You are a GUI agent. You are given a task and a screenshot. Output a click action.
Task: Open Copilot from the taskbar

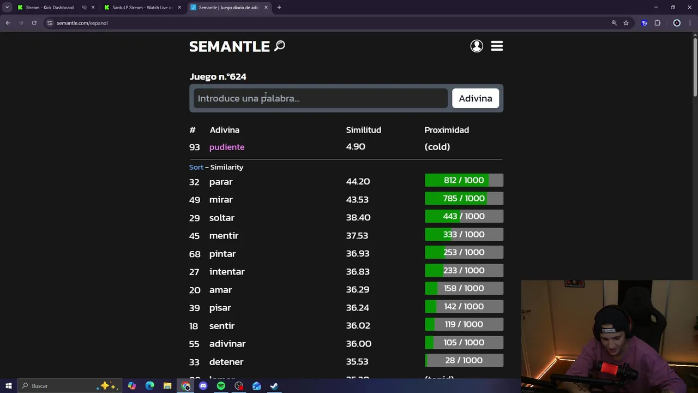[x=132, y=386]
